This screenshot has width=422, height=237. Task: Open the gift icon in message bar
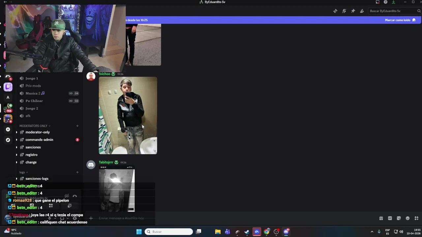(381, 218)
